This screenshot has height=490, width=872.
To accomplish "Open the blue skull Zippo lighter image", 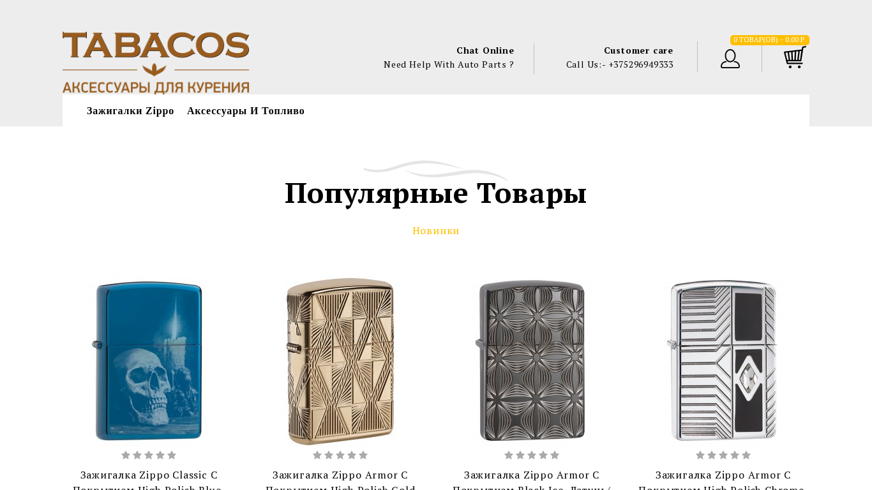I will [149, 361].
